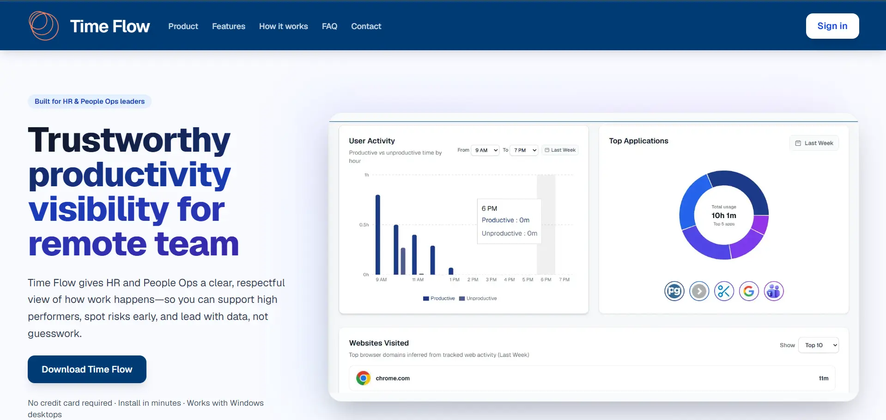This screenshot has width=886, height=420.
Task: Click the PG app icon
Action: click(674, 291)
